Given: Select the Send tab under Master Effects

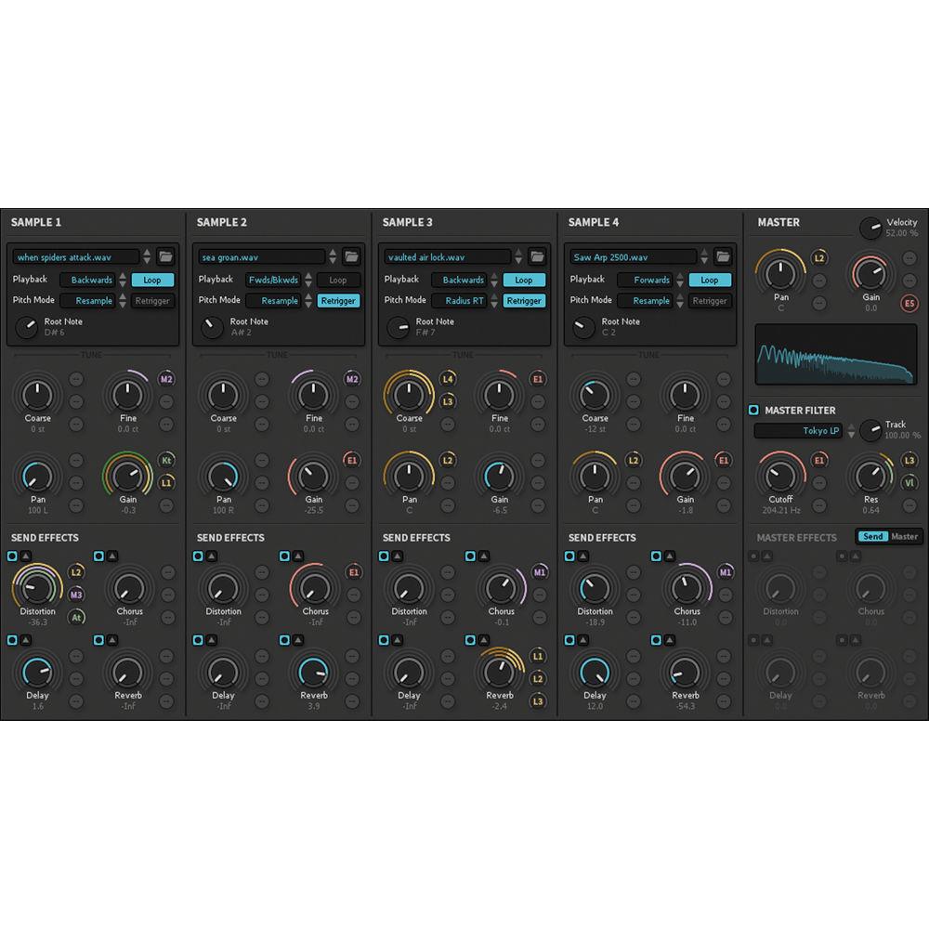Looking at the screenshot, I should (873, 536).
